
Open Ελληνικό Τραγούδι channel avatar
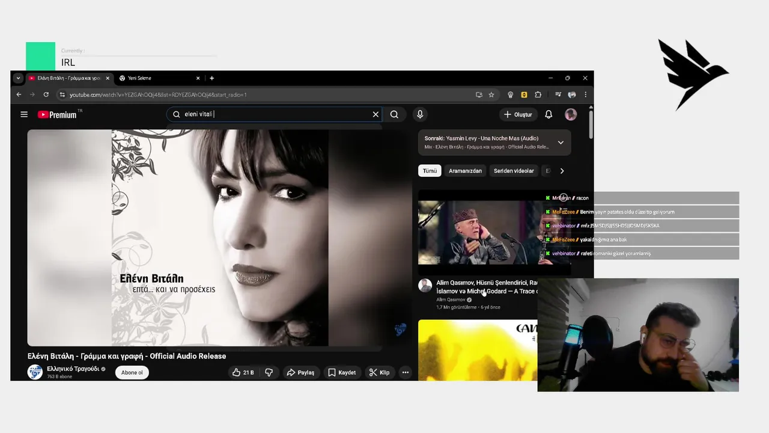(x=35, y=372)
